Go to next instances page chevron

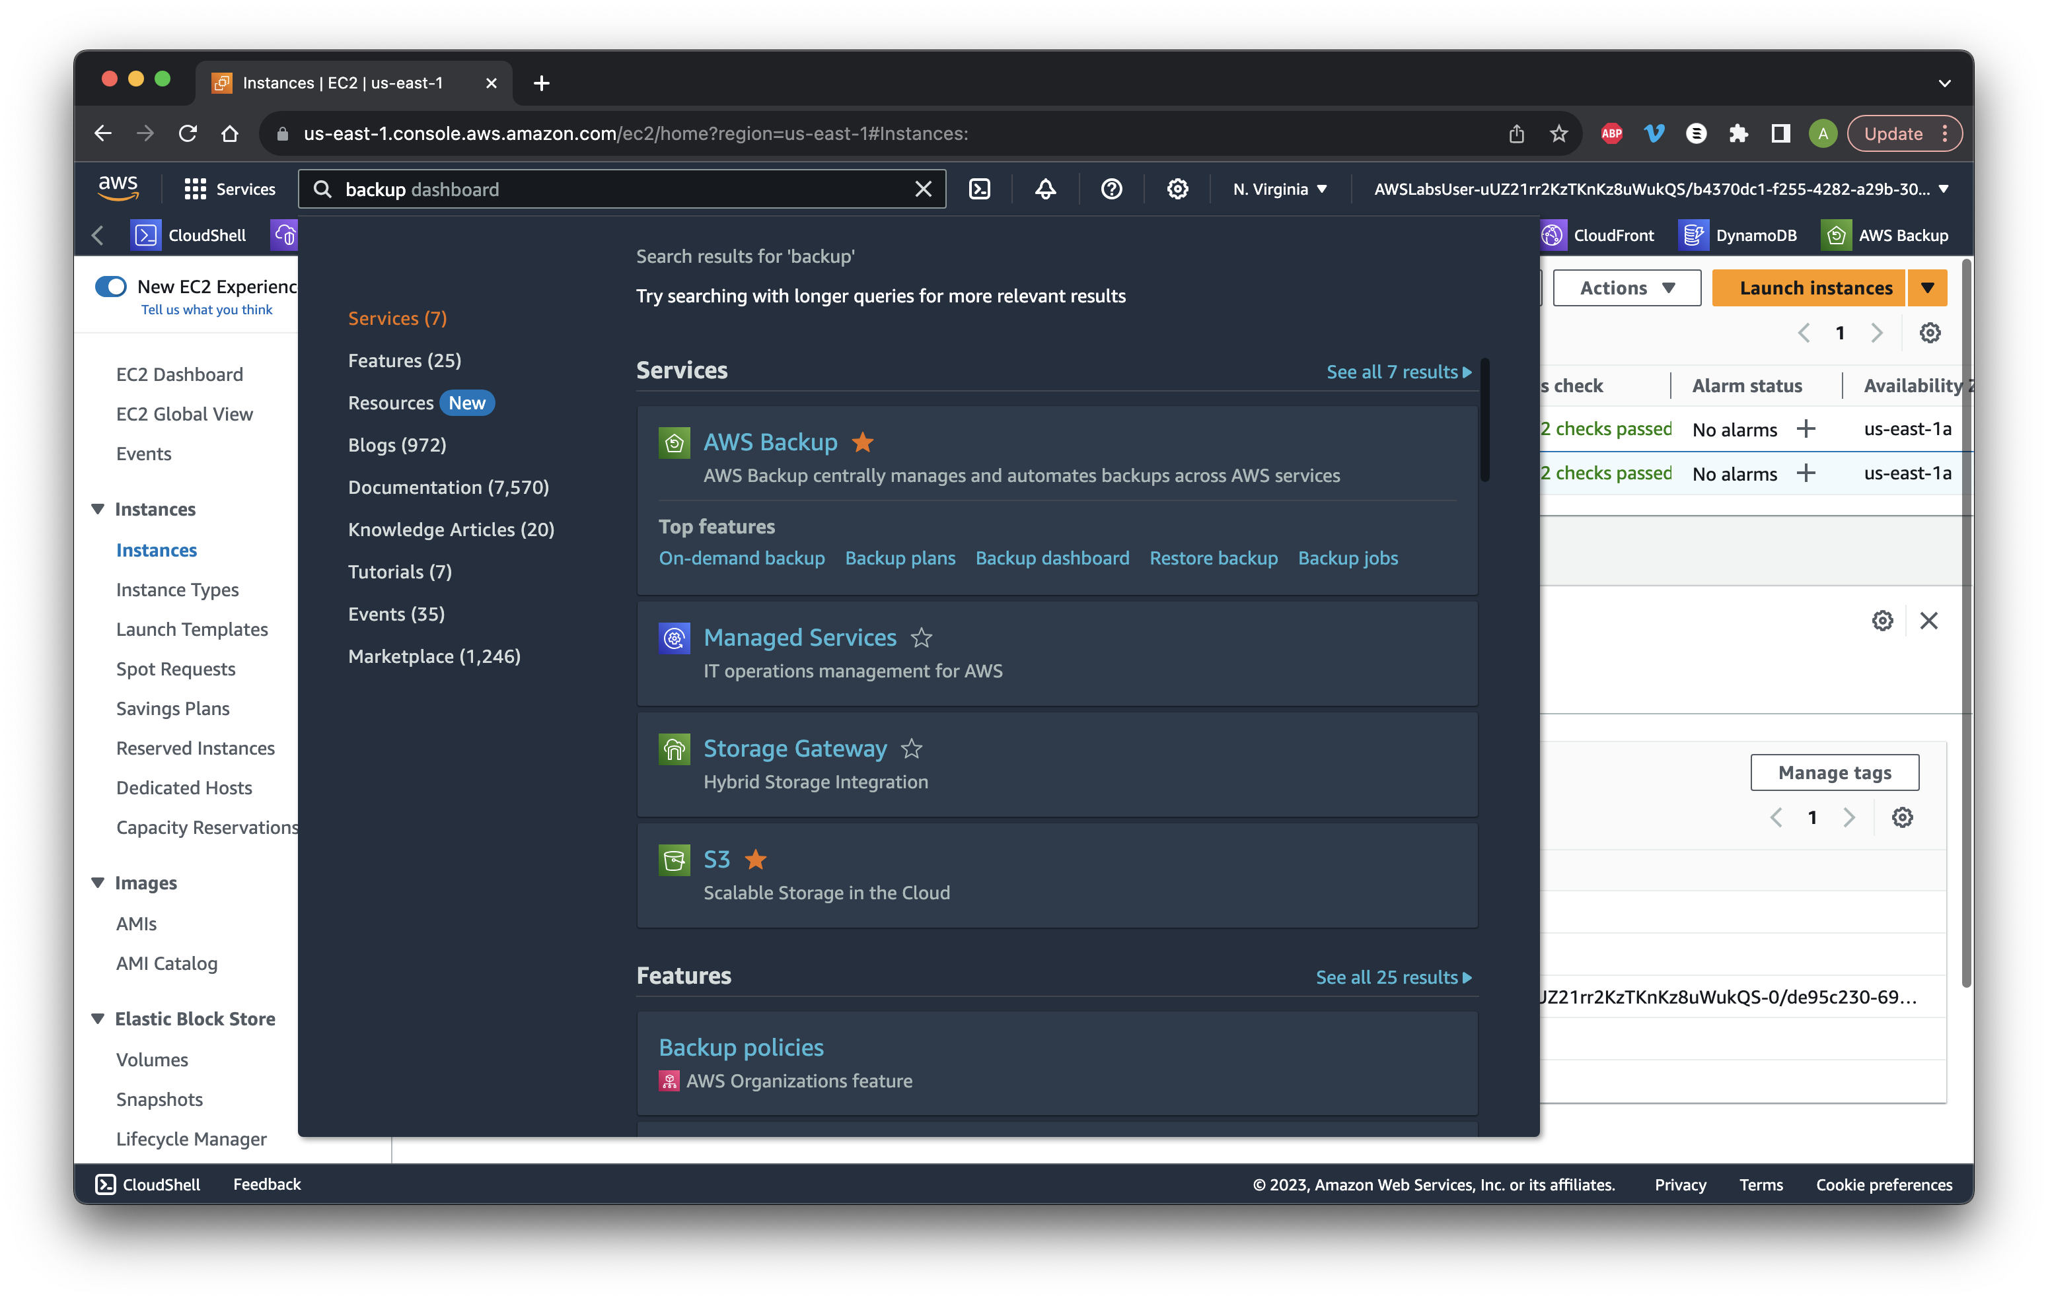[1877, 332]
